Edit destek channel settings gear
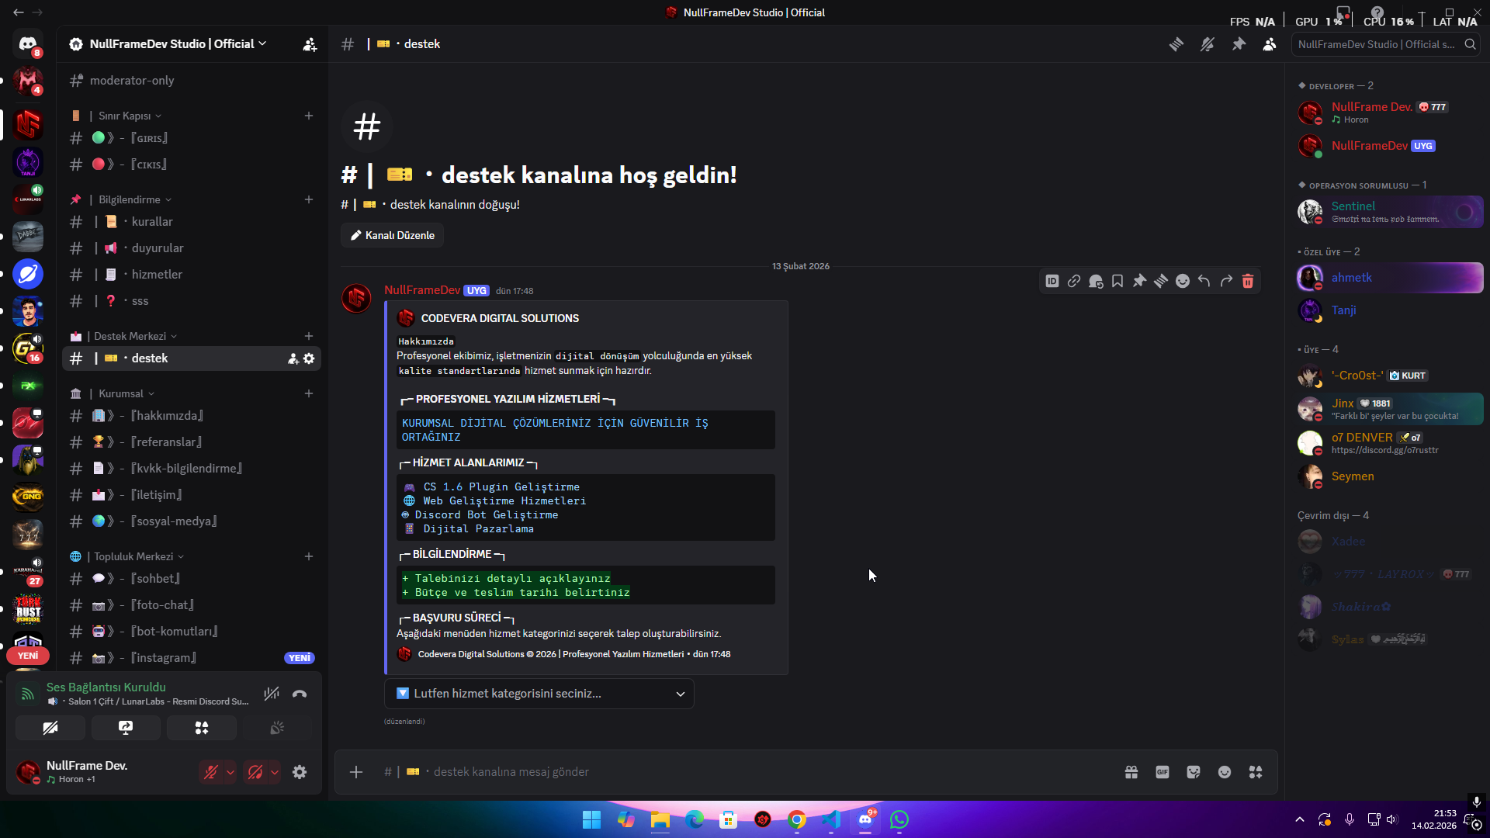The image size is (1490, 838). pos(309,358)
